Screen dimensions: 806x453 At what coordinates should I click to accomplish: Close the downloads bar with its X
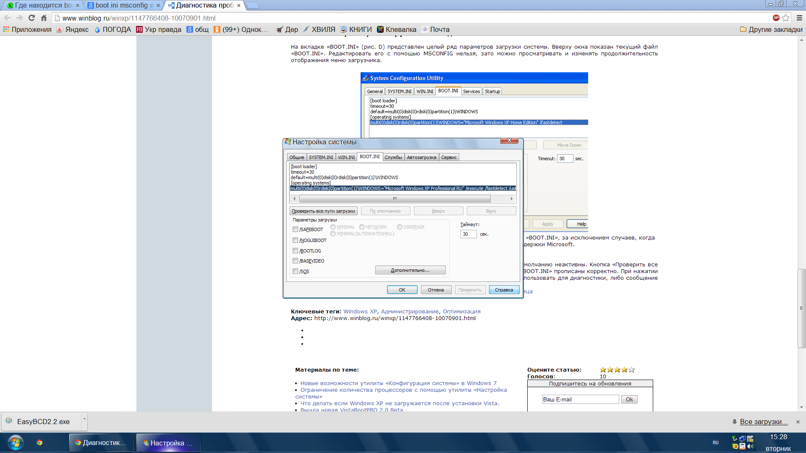pyautogui.click(x=798, y=422)
